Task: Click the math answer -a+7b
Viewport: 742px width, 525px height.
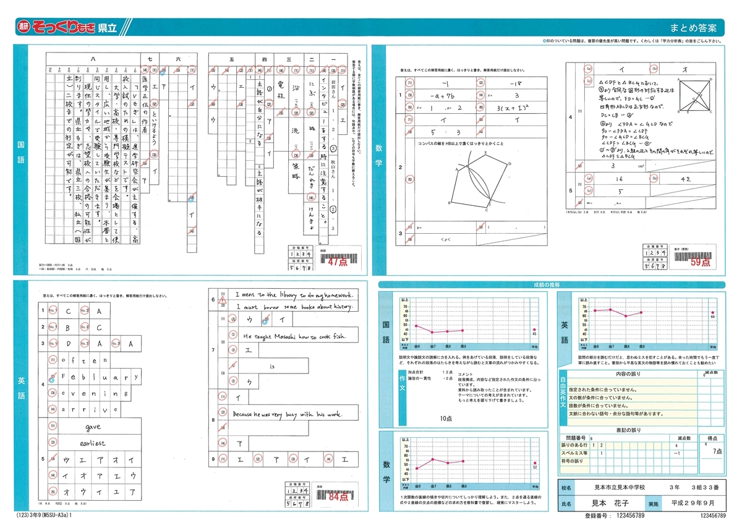Action: (x=442, y=95)
